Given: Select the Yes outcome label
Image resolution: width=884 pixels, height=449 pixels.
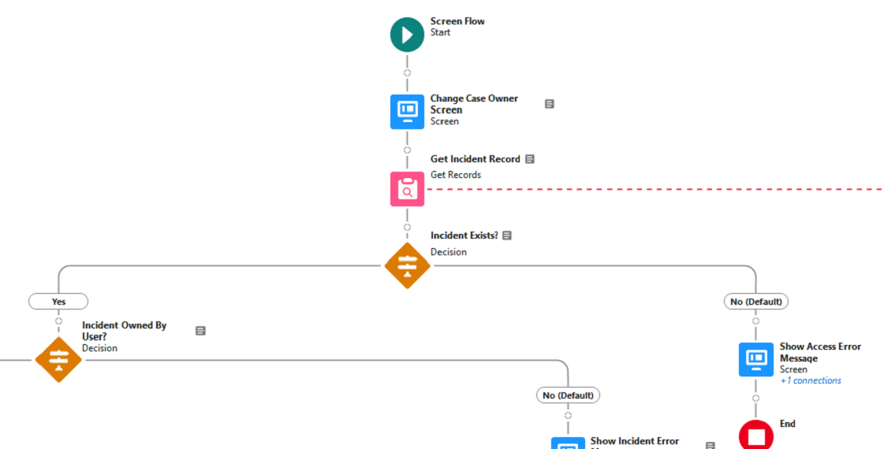Looking at the screenshot, I should 58,302.
